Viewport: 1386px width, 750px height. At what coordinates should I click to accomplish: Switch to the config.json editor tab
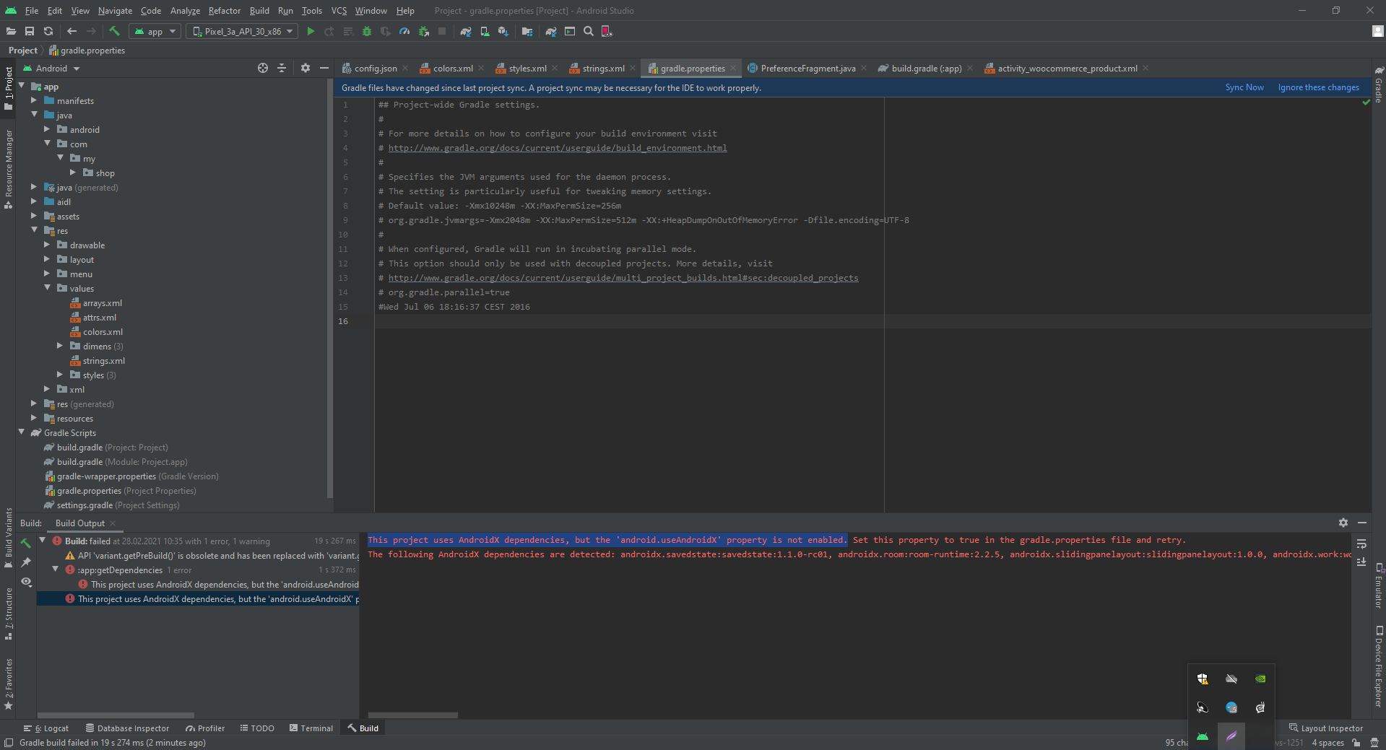375,68
